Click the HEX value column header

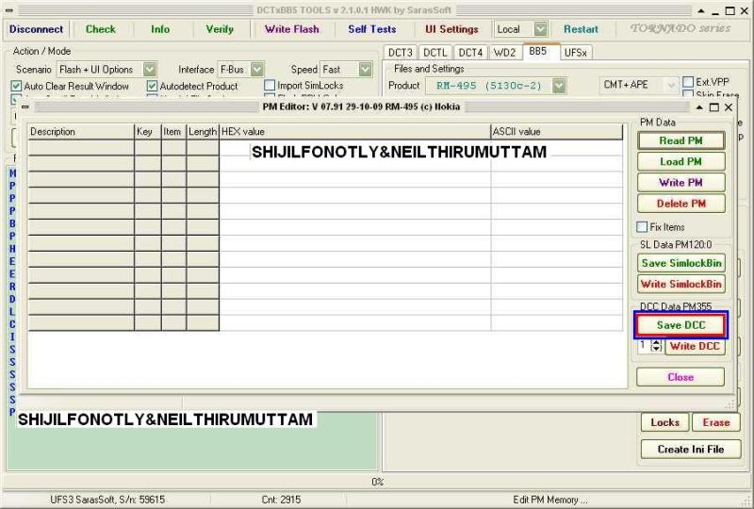354,131
